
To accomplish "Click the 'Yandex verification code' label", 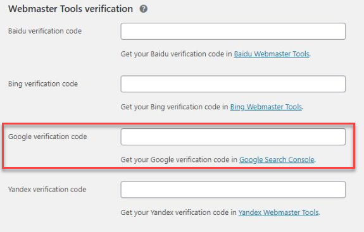I will click(47, 190).
